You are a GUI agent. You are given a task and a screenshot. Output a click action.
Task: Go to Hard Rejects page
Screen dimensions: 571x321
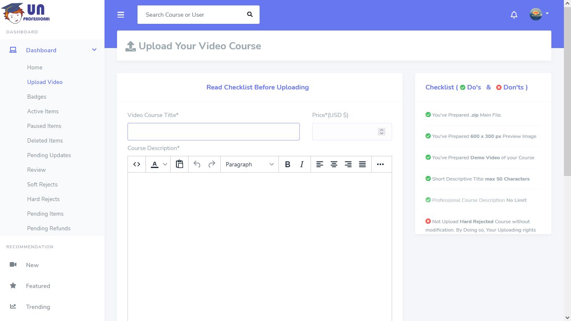[43, 199]
